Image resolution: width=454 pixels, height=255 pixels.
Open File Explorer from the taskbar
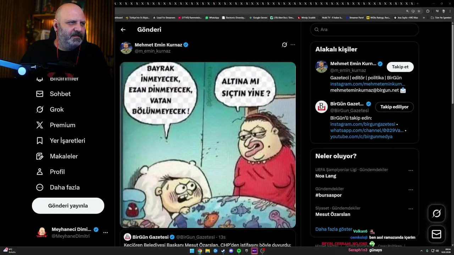pyautogui.click(x=207, y=251)
